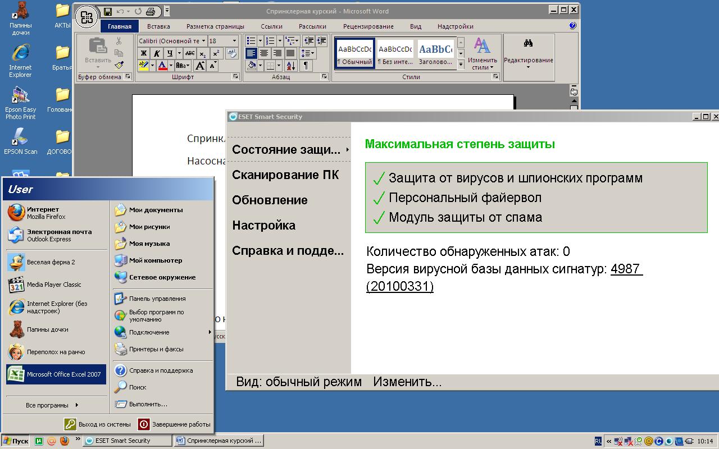The image size is (719, 449).
Task: Toggle superscript formatting
Action: coord(216,53)
